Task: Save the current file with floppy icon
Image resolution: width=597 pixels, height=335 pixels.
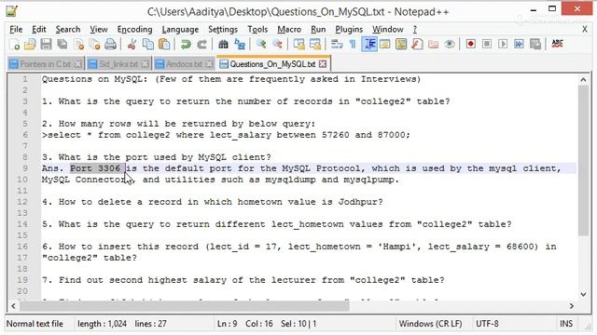Action: 46,45
